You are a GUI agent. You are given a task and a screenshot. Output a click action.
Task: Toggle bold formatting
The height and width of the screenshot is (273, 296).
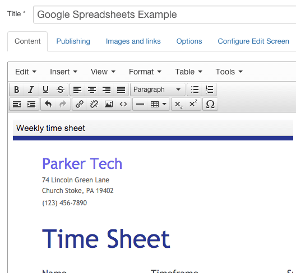pos(17,90)
